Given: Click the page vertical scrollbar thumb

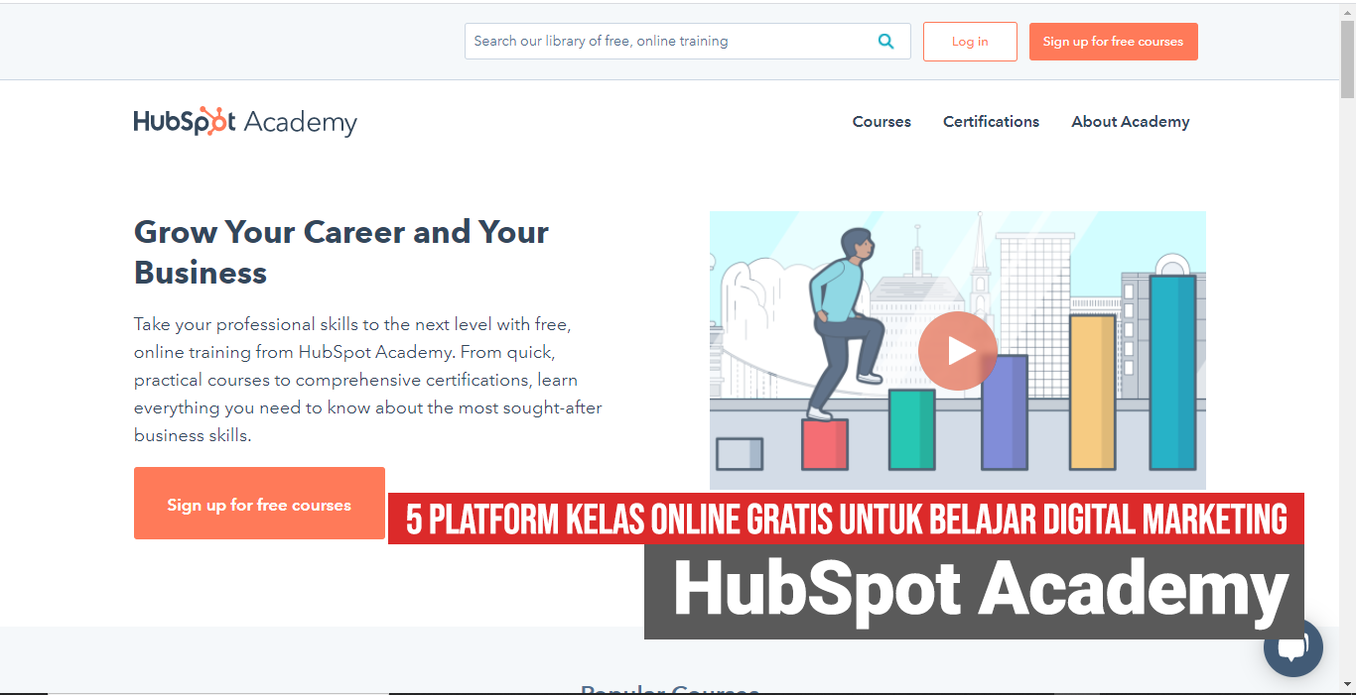Looking at the screenshot, I should (x=1347, y=59).
